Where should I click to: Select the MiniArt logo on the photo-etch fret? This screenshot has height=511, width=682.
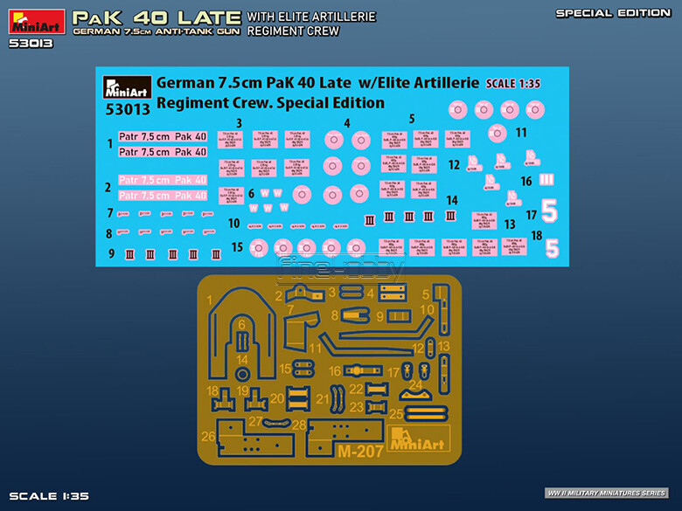tap(418, 440)
